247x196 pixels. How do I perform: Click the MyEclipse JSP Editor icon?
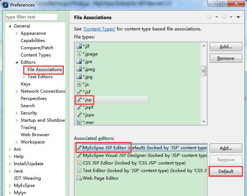click(x=79, y=147)
